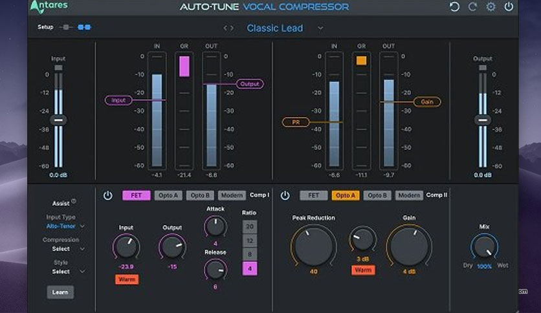Viewport: 541px width, 313px height.
Task: Choose FET mode for Comp I
Action: (137, 195)
